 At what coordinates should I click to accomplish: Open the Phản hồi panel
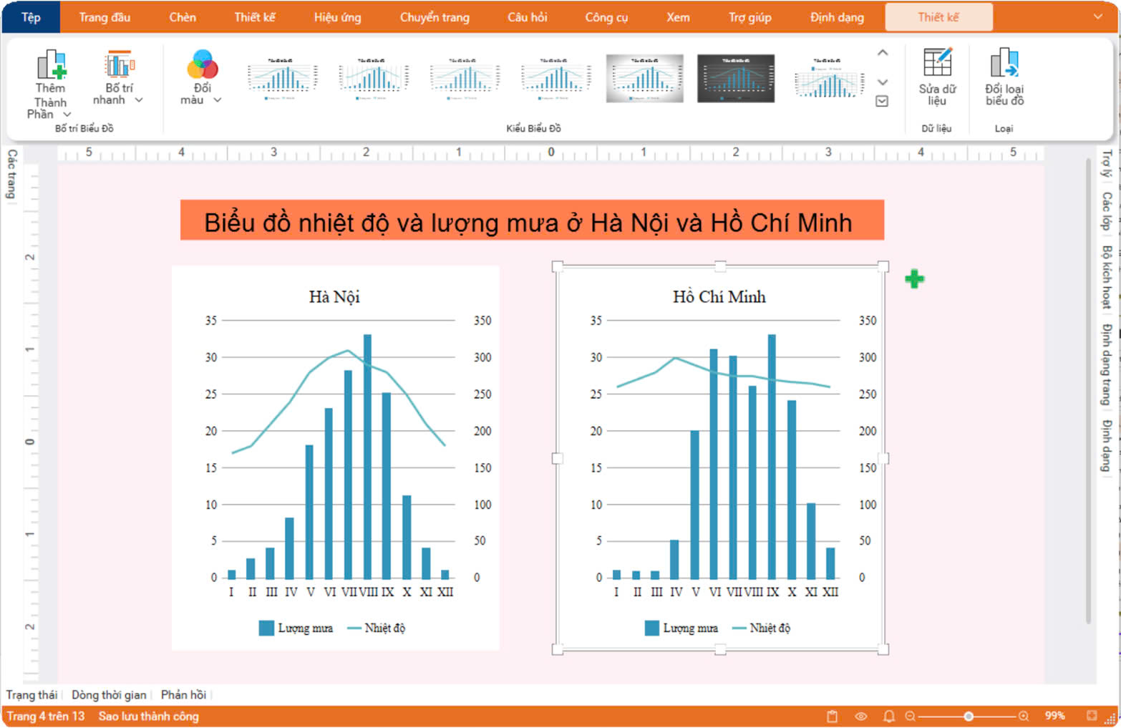click(x=183, y=695)
